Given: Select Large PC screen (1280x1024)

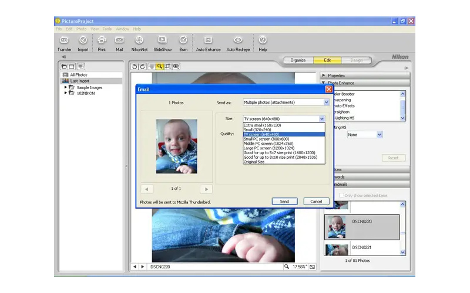Looking at the screenshot, I should pyautogui.click(x=284, y=148).
